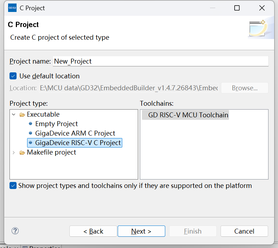Go to previous page with Back
This screenshot has height=248, width=278.
93,231
